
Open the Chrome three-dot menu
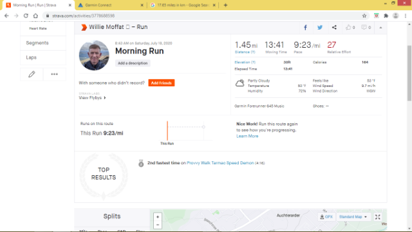(406, 15)
